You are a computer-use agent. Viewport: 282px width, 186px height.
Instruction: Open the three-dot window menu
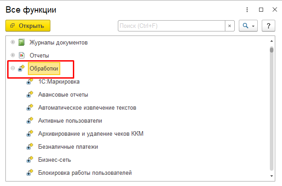(247, 10)
